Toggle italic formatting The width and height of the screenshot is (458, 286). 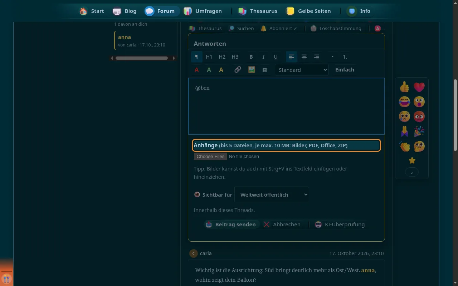click(x=263, y=57)
